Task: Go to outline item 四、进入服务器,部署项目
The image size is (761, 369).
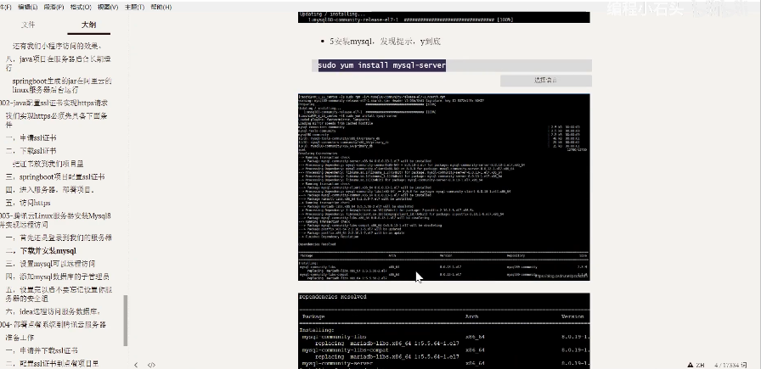Action: (50, 190)
